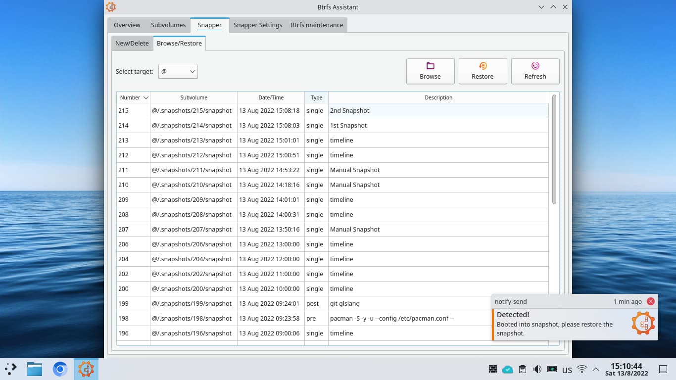Click the '2nd Snapshot' description
Screen dimensions: 676x380
click(x=349, y=110)
